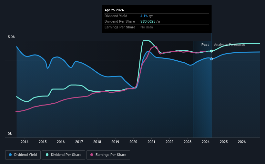This screenshot has height=164, width=265.
Task: Click the Apr 25 2024 tooltip date header
Action: tap(114, 10)
